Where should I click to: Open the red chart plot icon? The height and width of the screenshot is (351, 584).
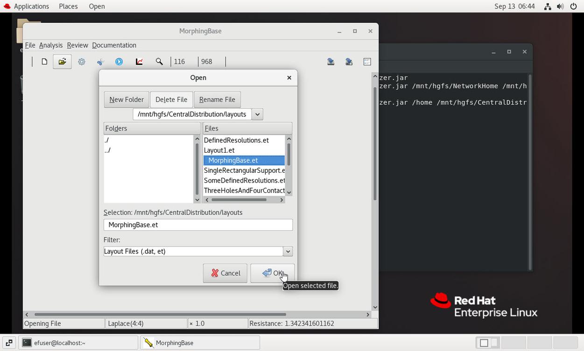(139, 62)
